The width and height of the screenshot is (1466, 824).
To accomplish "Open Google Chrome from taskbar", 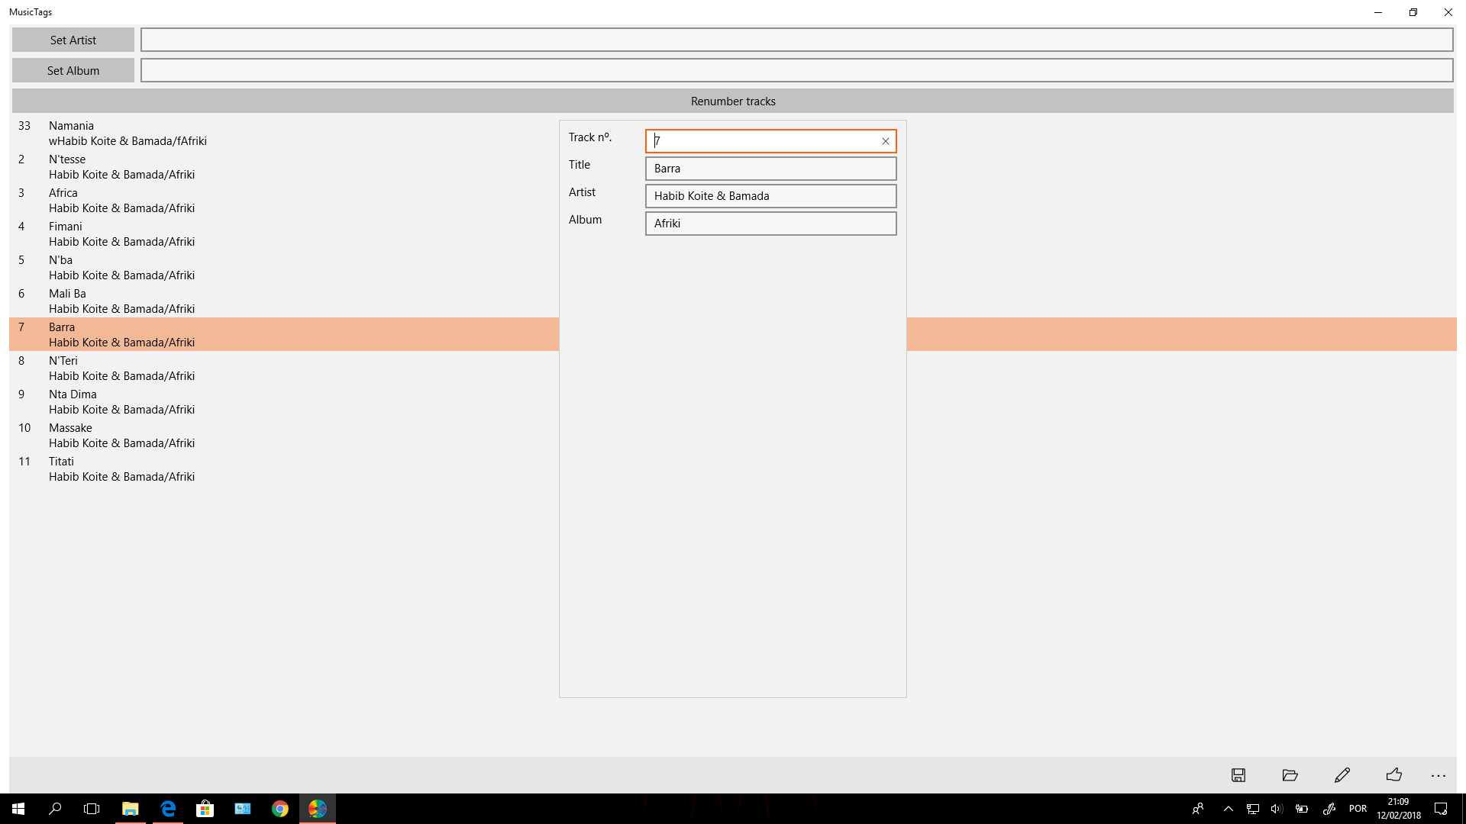I will [280, 809].
